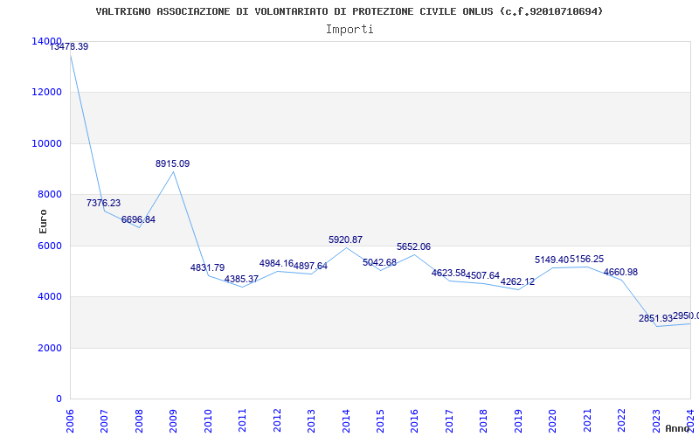Image resolution: width=699 pixels, height=437 pixels.
Task: Select the 4262.12 data label for 2019
Action: click(x=517, y=281)
